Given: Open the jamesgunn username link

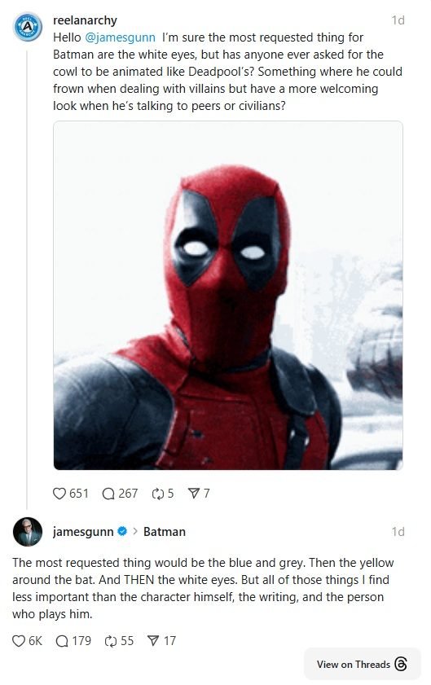Looking at the screenshot, I should [x=83, y=532].
